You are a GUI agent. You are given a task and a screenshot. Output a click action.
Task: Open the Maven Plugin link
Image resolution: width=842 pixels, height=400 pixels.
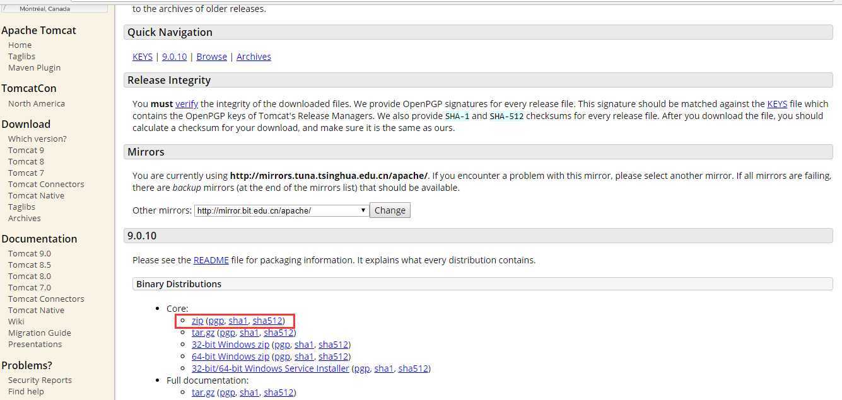[34, 67]
